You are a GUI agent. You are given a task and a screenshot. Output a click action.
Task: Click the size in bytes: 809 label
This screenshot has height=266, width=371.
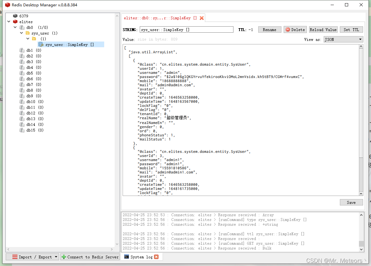coord(157,39)
